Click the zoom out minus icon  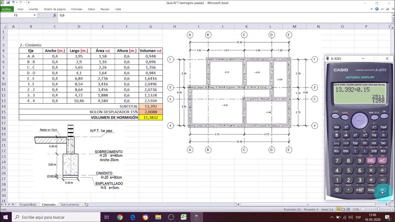(363, 209)
